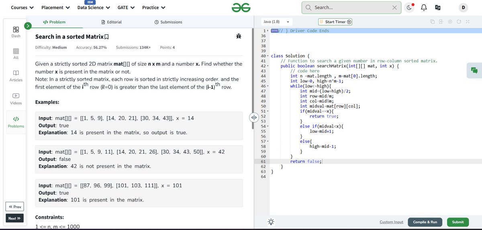Click the 'Points: 4' text
The height and width of the screenshot is (230, 482).
point(167,47)
